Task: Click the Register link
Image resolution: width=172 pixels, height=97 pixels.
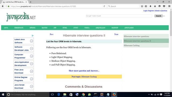Action: [x=151, y=11]
